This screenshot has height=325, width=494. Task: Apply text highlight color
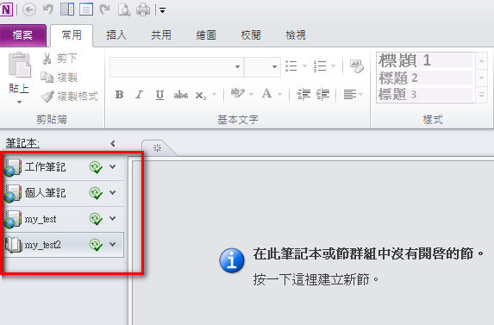click(x=238, y=93)
